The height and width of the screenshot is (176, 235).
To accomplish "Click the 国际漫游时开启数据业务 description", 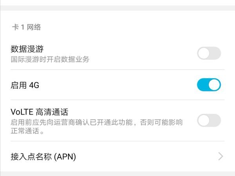I will point(50,59).
